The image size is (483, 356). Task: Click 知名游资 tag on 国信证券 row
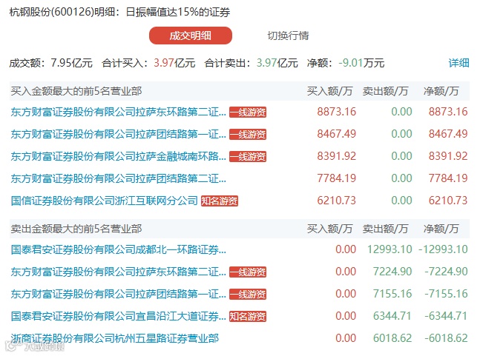tap(220, 201)
